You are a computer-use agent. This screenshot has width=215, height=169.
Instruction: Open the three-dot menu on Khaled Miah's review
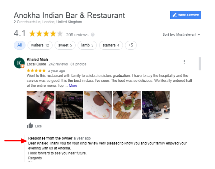[x=184, y=62]
